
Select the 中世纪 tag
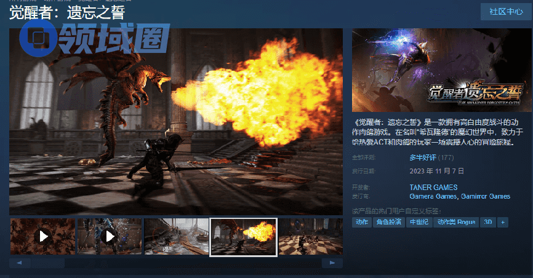(x=419, y=222)
